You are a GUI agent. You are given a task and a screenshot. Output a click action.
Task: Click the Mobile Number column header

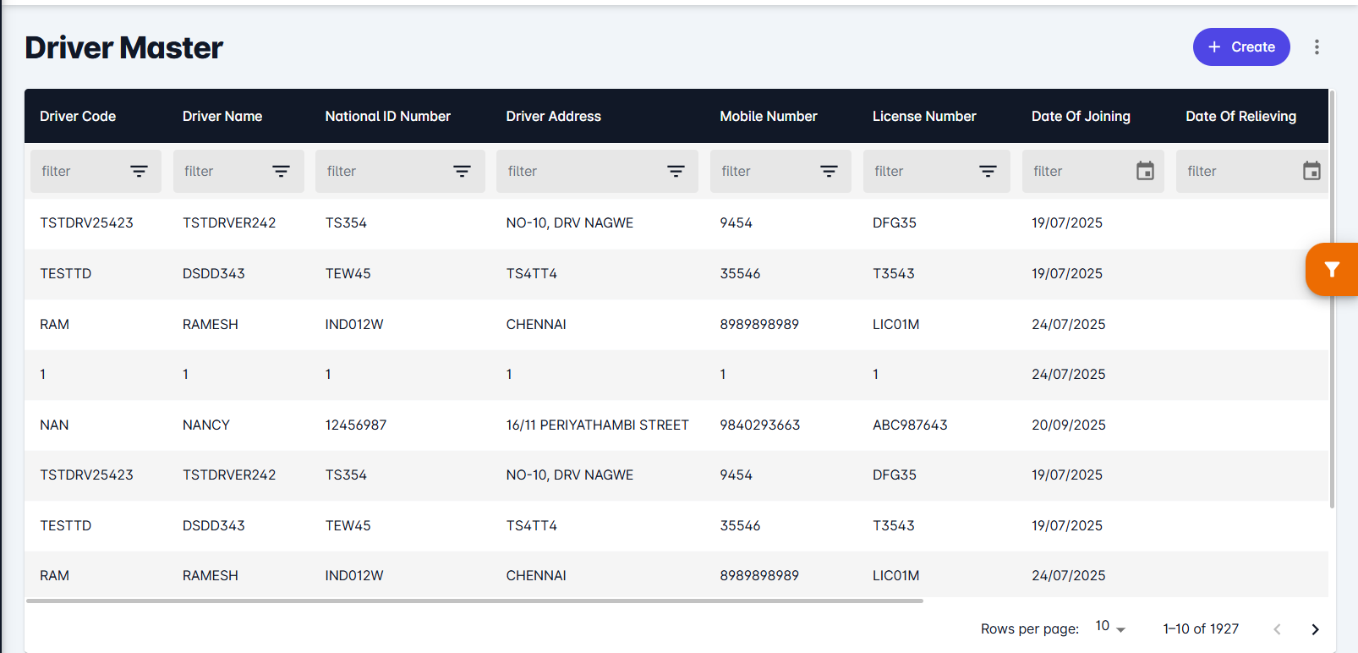pos(769,116)
